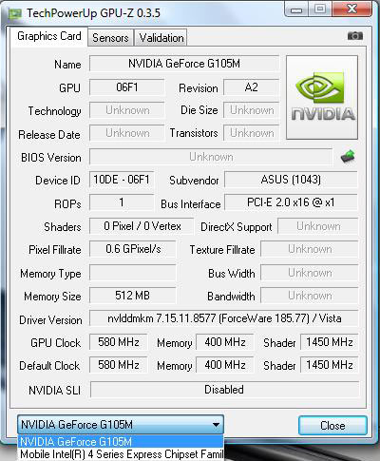Click the Die Size Unknown field

click(252, 110)
